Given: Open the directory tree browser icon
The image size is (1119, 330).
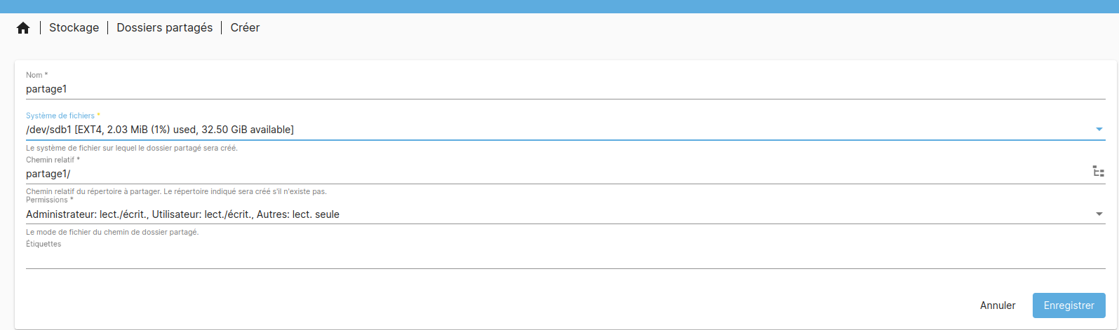Looking at the screenshot, I should point(1098,172).
